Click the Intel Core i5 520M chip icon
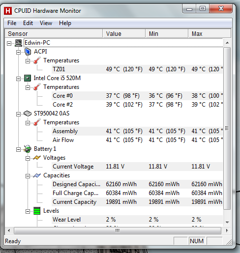Screen dimensions: 240x253 (28, 78)
